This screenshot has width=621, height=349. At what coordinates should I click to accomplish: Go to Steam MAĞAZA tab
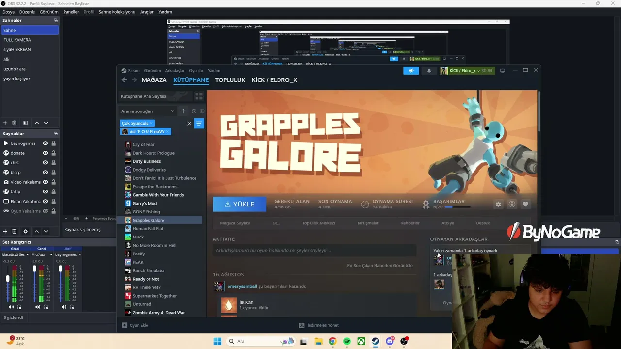coord(154,80)
